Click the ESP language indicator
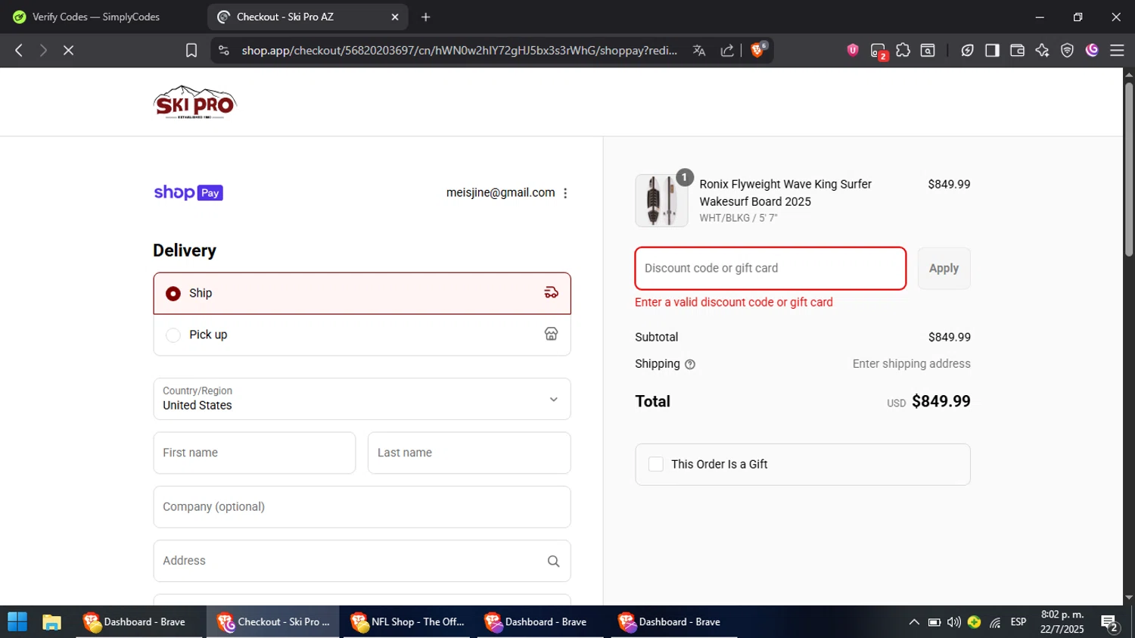Screen dimensions: 1135x638 pyautogui.click(x=1018, y=622)
